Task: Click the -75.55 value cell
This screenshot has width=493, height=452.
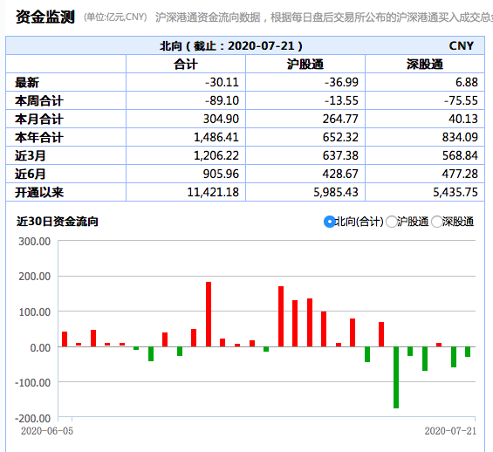Action: coord(425,100)
